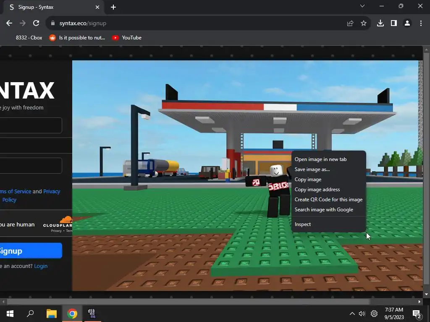Select the Signup - Syntax tab
430x322 pixels.
52,7
